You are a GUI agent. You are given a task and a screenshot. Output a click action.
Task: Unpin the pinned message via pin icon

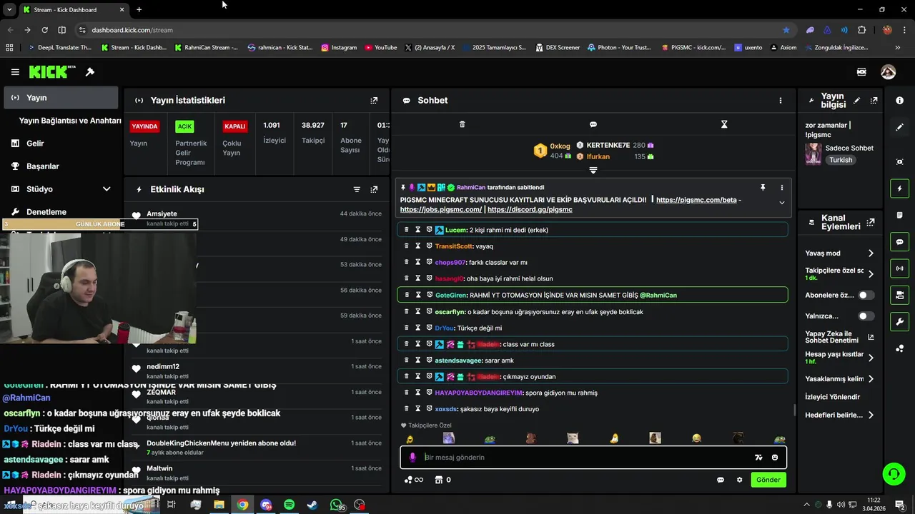click(763, 188)
